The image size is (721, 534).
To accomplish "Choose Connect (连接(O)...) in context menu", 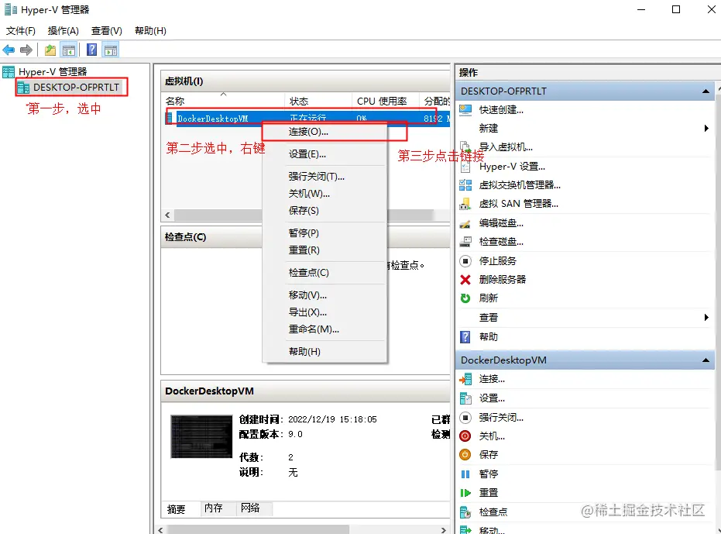I will click(x=324, y=132).
